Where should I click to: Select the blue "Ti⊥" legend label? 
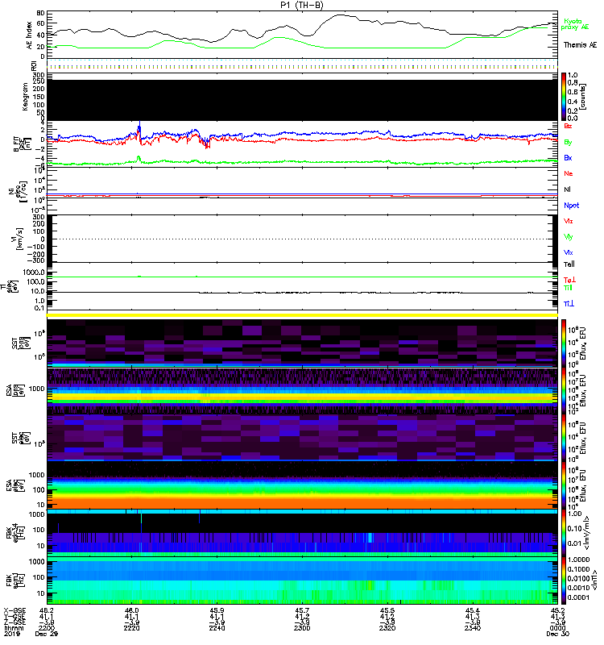569,304
